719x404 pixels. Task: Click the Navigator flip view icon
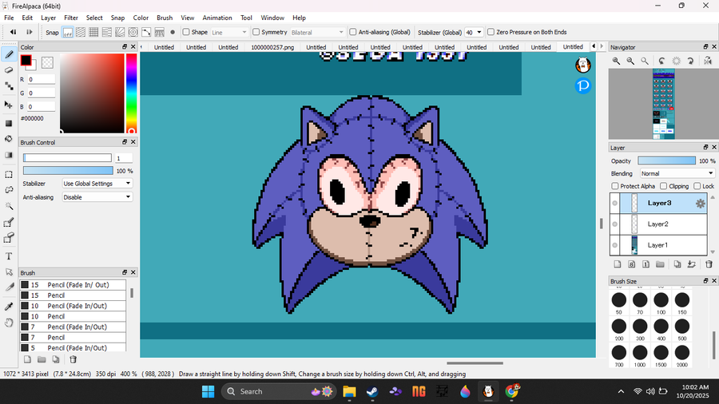(708, 61)
